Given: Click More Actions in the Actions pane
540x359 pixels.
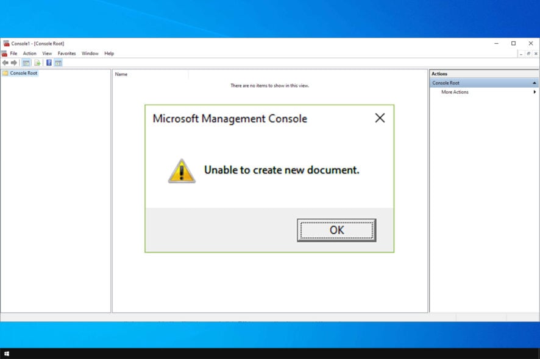Looking at the screenshot, I should pyautogui.click(x=455, y=92).
